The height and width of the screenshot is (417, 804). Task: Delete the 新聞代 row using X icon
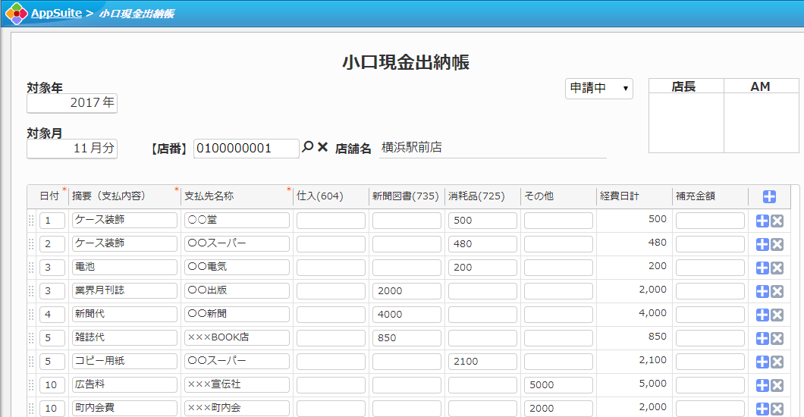777,315
